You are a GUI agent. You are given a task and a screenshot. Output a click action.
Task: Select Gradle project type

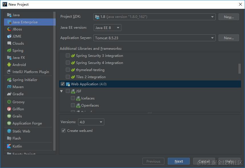click(28, 94)
